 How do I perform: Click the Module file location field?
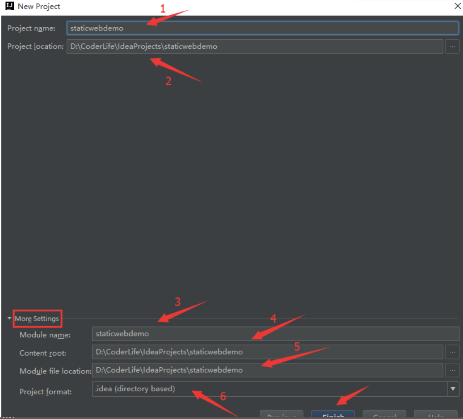268,370
